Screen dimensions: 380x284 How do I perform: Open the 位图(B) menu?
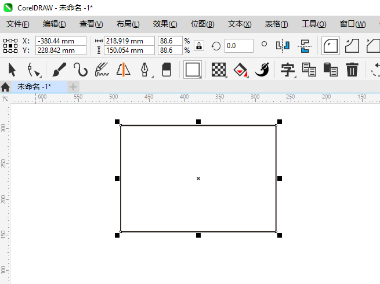(x=202, y=24)
